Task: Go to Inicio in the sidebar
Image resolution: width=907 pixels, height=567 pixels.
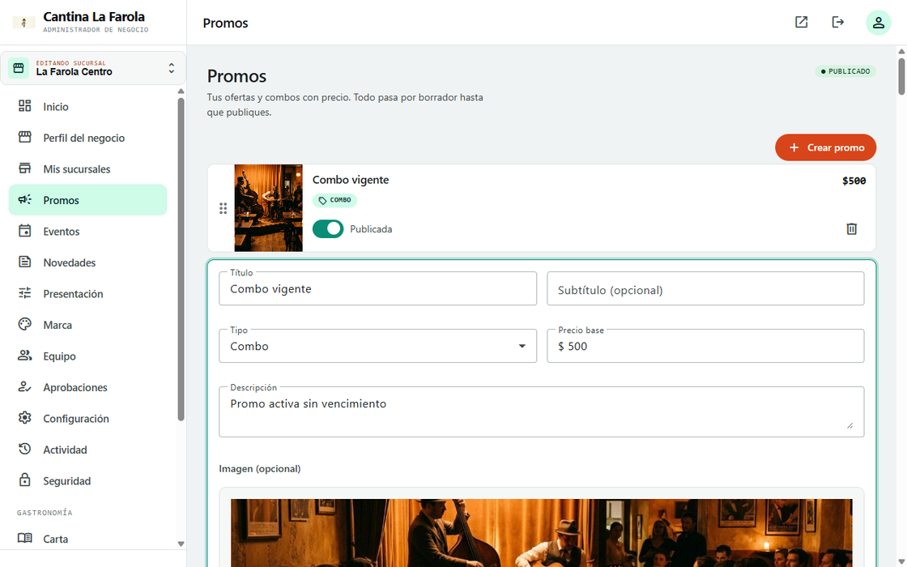Action: tap(88, 106)
